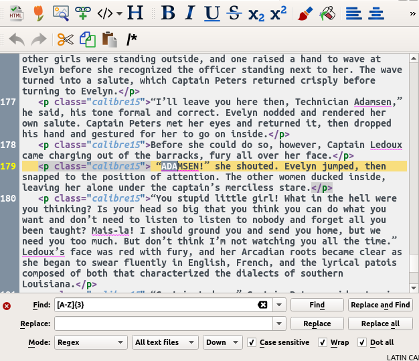Toggle Case sensitive checkbox
This screenshot has height=361, width=419.
pos(251,342)
